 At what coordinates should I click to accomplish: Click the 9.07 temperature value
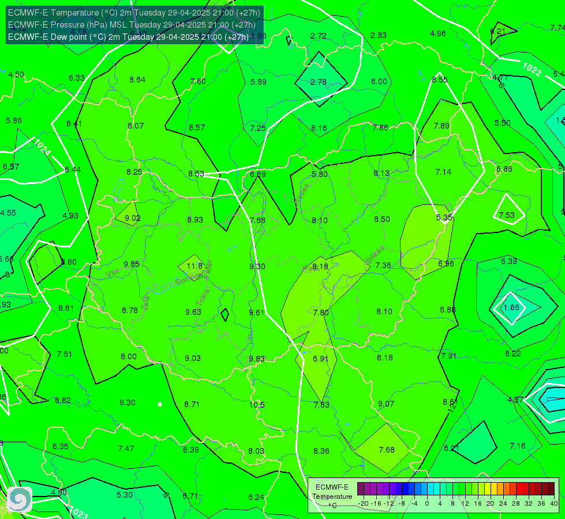pyautogui.click(x=386, y=404)
